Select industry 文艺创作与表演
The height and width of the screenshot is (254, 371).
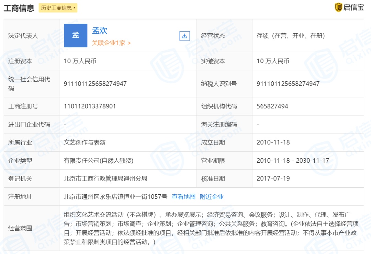(x=85, y=142)
